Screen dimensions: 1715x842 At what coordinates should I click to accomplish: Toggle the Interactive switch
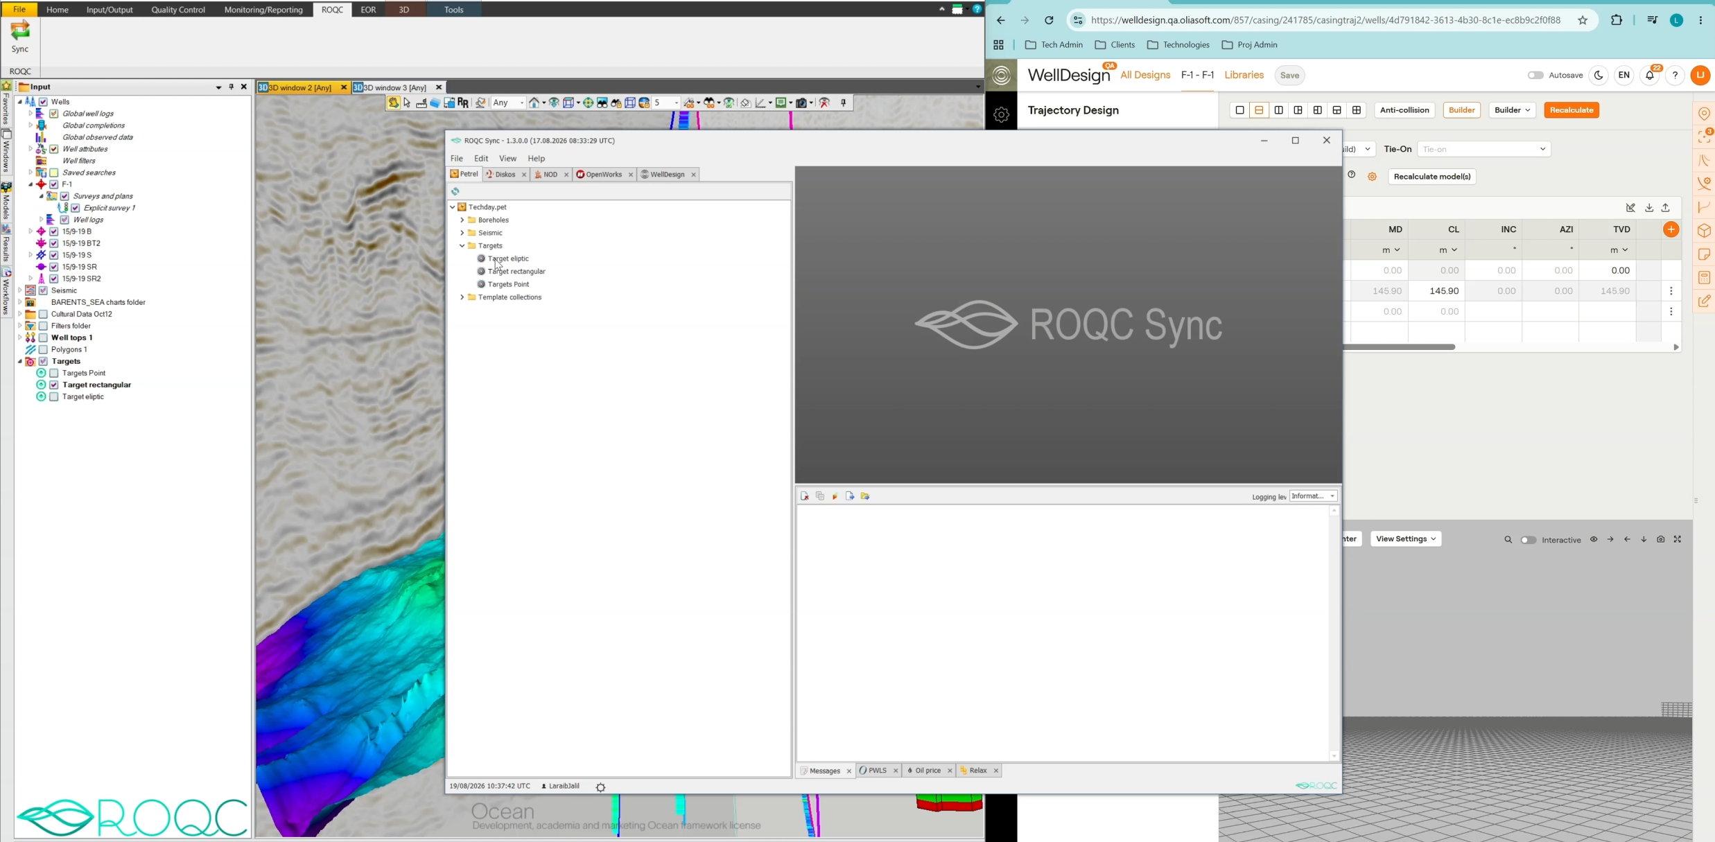[x=1528, y=540]
